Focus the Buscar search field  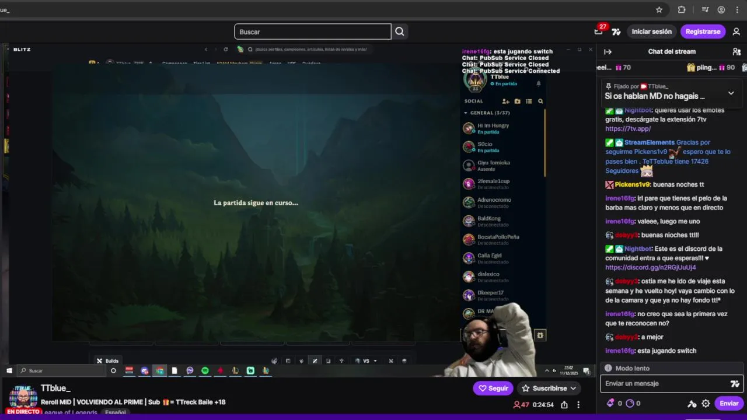(x=313, y=32)
